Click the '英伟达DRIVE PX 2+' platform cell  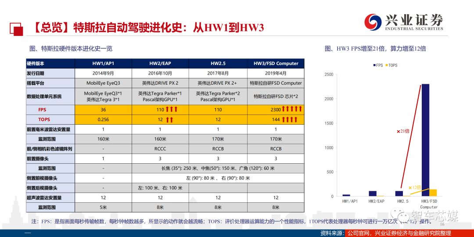[x=218, y=83]
